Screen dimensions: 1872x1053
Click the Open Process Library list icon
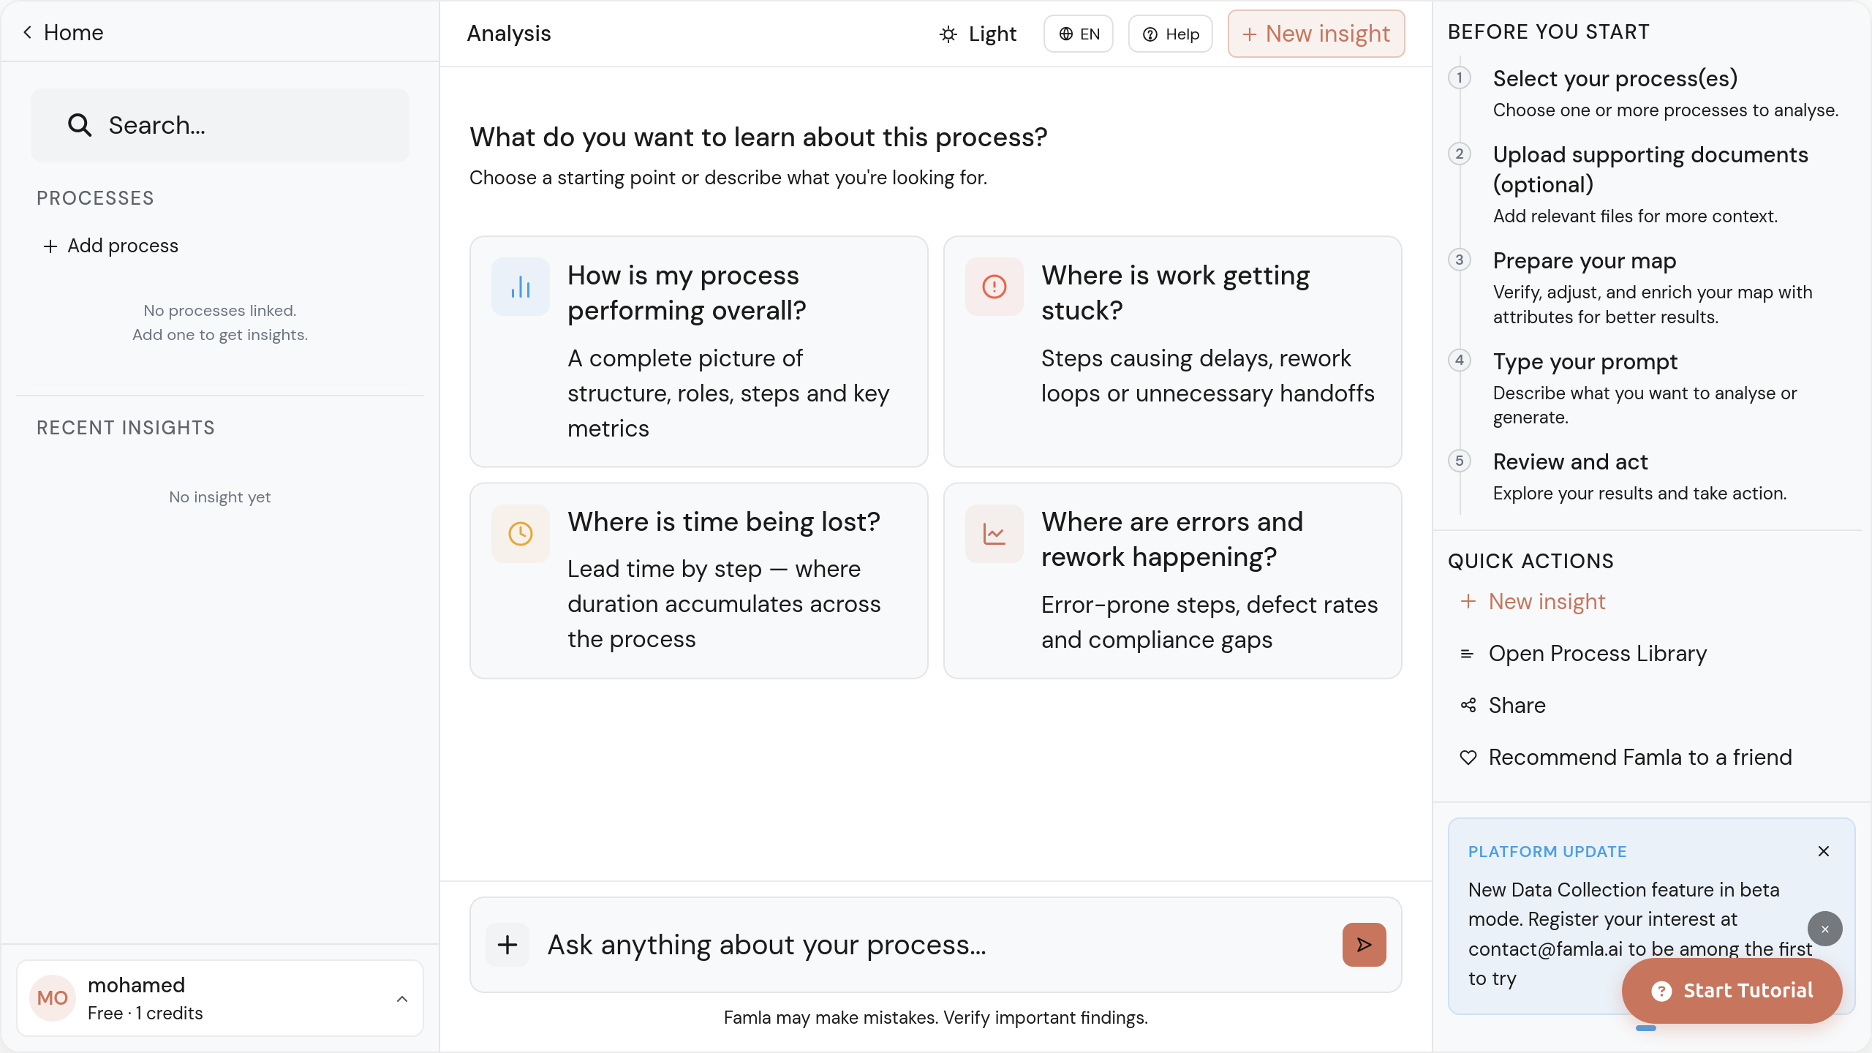pos(1467,654)
